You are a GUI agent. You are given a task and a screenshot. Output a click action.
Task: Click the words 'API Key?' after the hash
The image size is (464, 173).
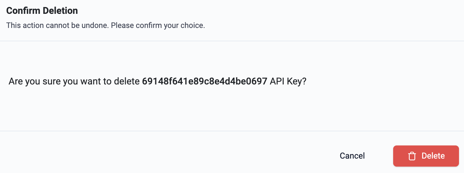[288, 81]
